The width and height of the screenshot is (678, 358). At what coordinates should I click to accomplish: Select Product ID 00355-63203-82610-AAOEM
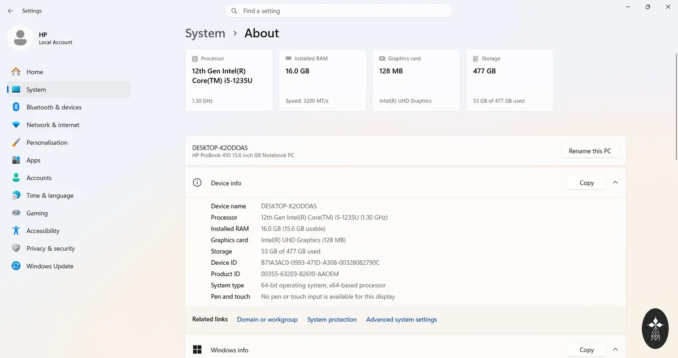pyautogui.click(x=300, y=274)
